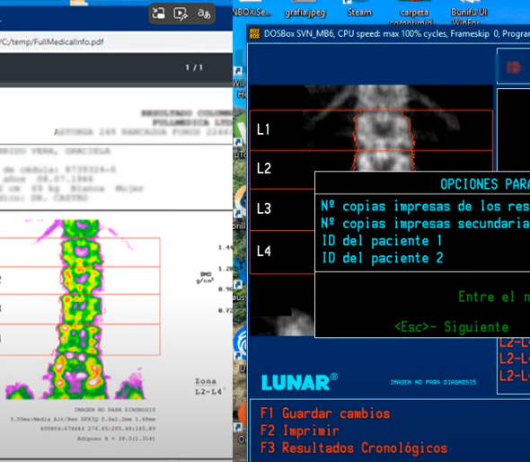Click the DOSBox SVN_MB6 title bar text
This screenshot has width=530, height=462.
point(397,34)
